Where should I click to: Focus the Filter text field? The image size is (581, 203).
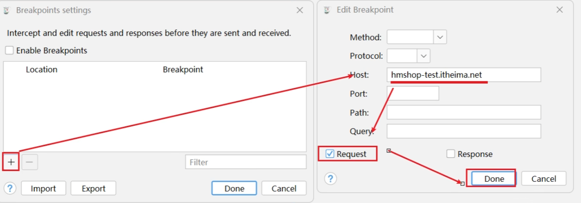245,162
